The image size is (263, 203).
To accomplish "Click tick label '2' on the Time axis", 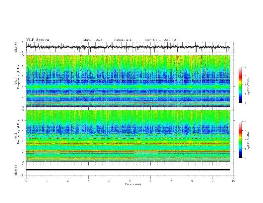I will 68,181.
